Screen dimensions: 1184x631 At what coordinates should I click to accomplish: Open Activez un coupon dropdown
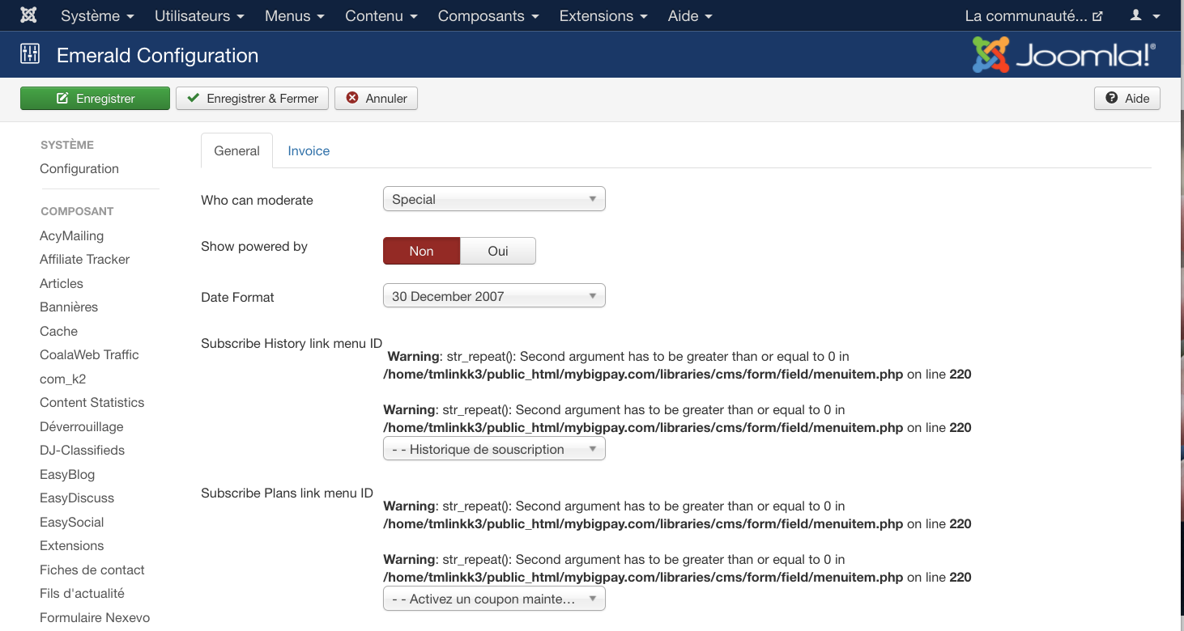[494, 599]
